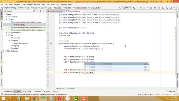Open the Favorites side tool window
Viewport: 179px width, 101px height.
1,70
